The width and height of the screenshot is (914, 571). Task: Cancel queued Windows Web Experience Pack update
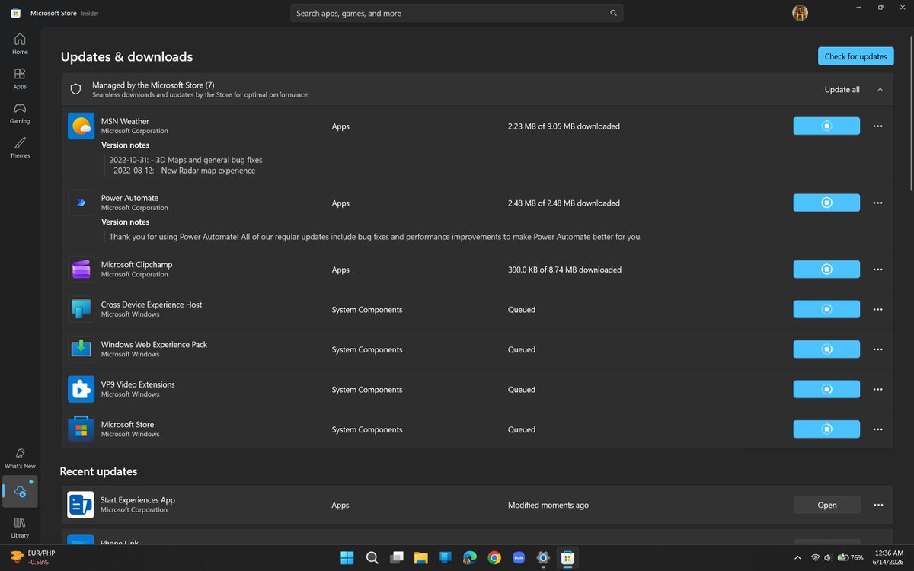[x=826, y=349]
